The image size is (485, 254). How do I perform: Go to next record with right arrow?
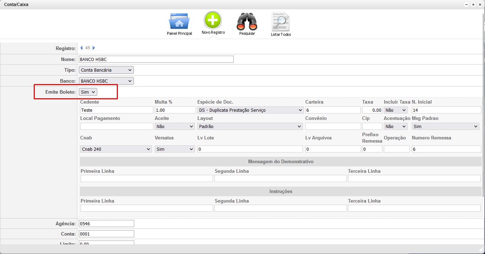pos(94,48)
